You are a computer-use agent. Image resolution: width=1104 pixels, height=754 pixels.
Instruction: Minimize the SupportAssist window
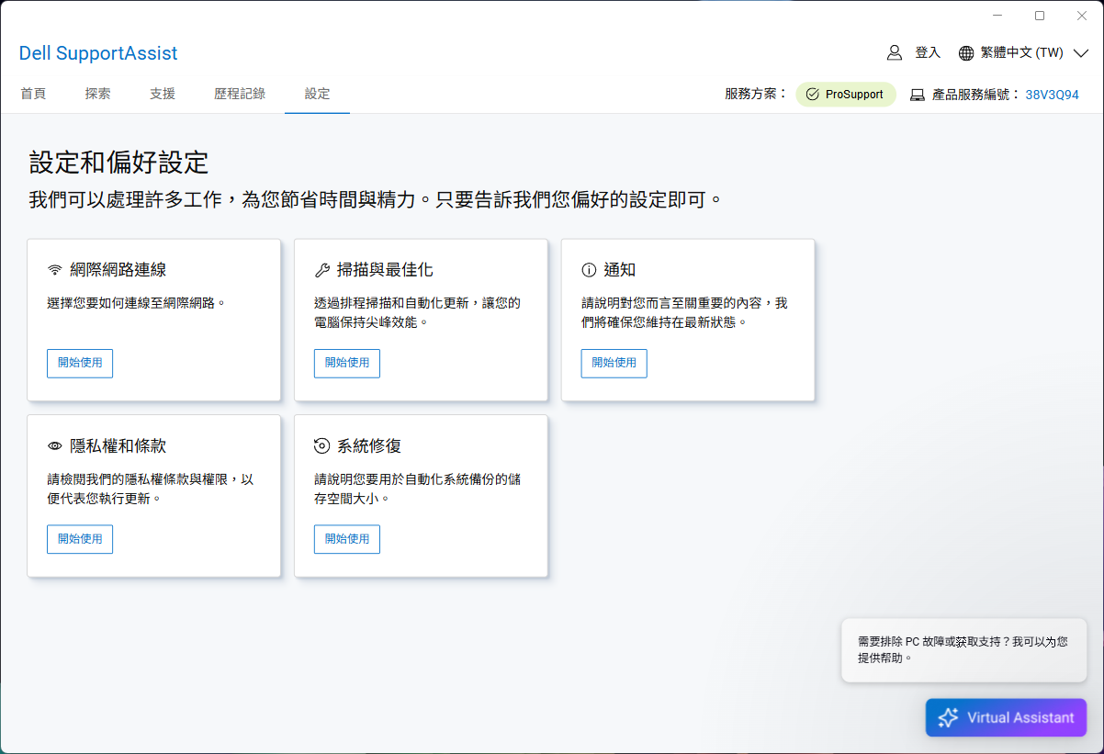pyautogui.click(x=998, y=16)
